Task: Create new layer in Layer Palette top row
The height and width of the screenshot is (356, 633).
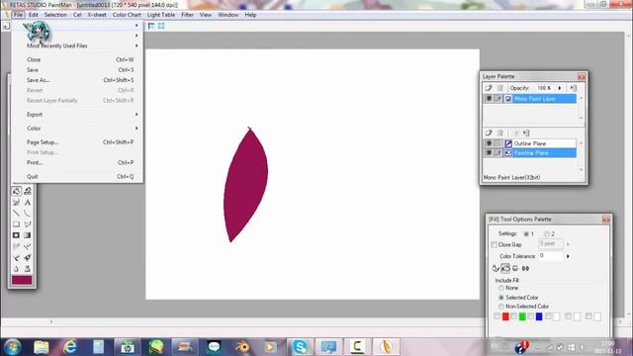Action: coord(489,88)
